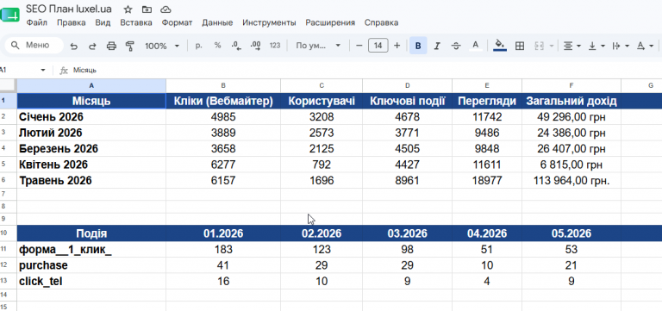Open the text rotation dropdown

(645, 46)
